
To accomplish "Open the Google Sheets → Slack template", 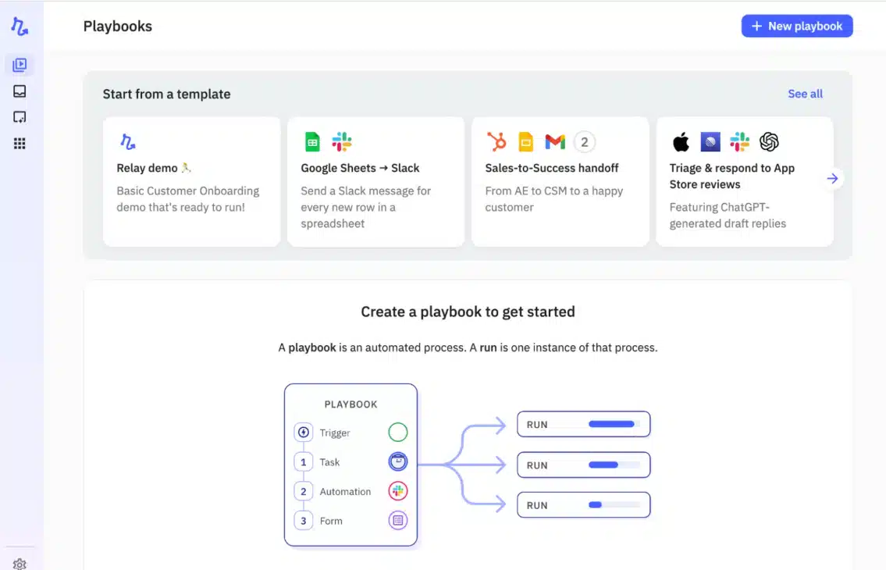I will [x=375, y=181].
